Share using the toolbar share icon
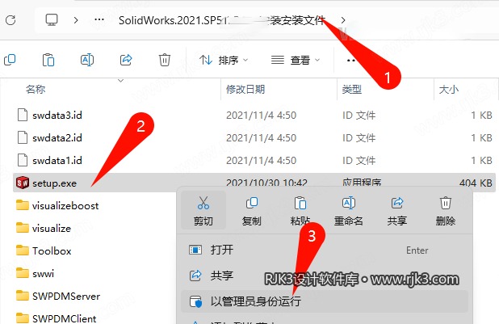The image size is (499, 324). [x=126, y=60]
